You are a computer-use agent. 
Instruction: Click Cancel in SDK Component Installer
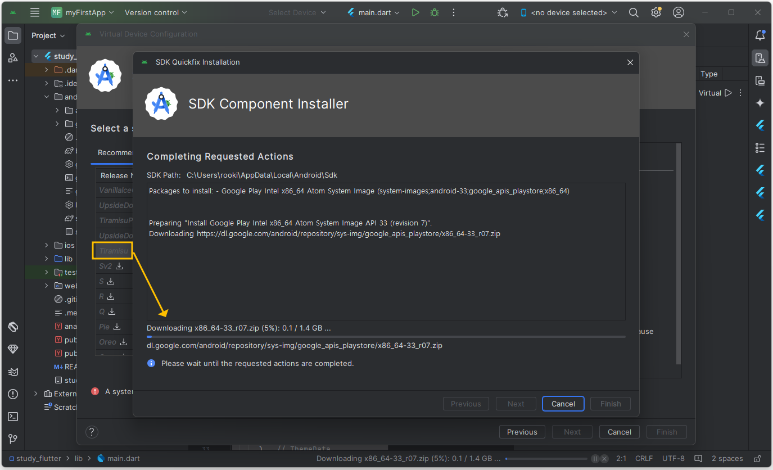pyautogui.click(x=563, y=404)
